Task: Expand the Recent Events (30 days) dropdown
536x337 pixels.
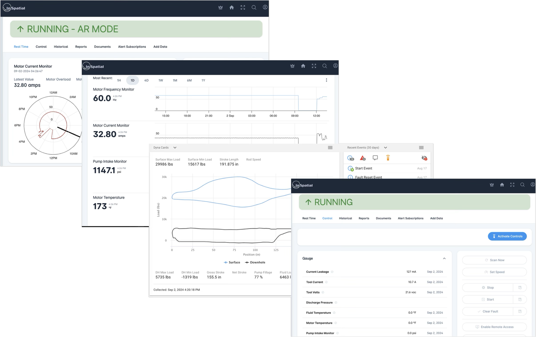Action: tap(385, 147)
